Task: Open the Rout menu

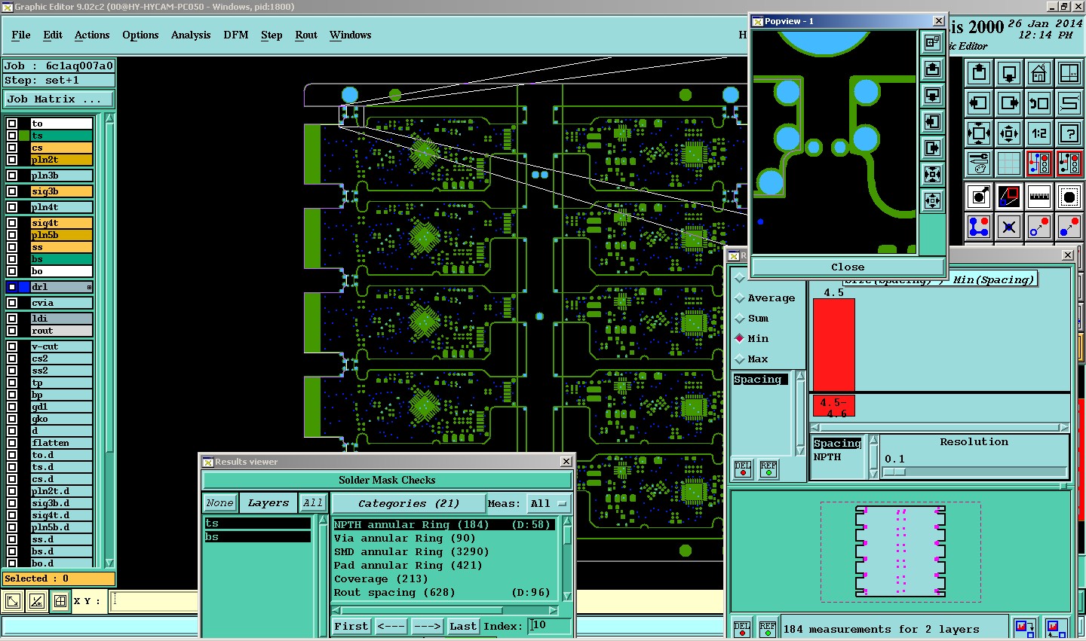Action: (x=306, y=35)
